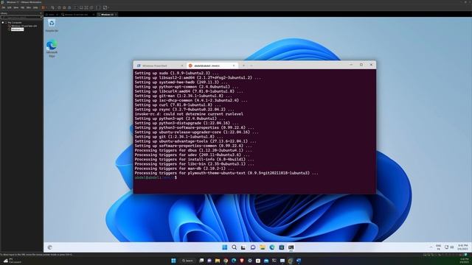Click the library search field
Viewport: 472px width, 265px height.
21,17
